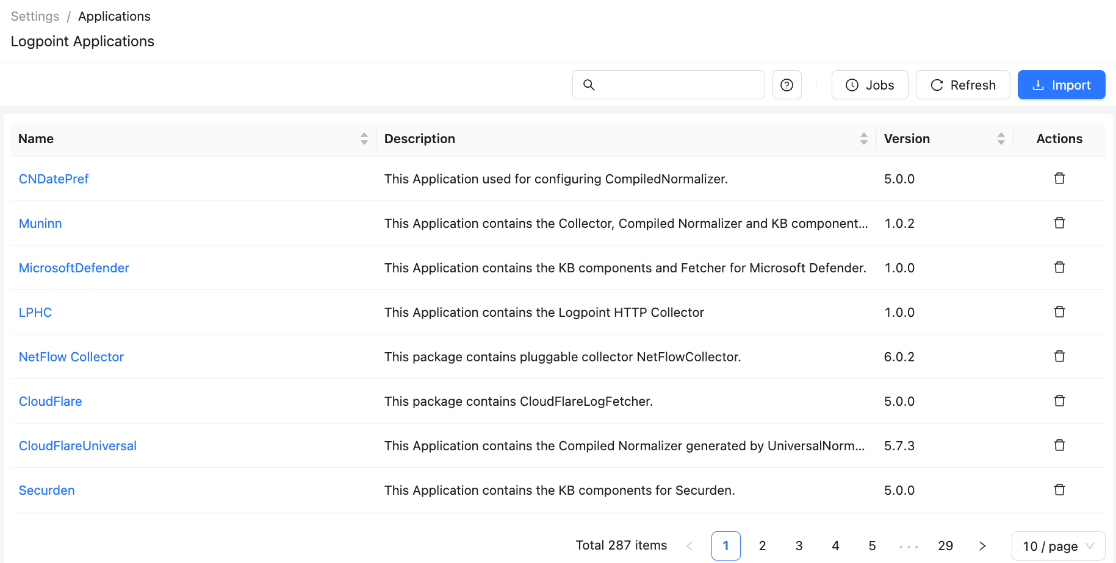This screenshot has height=563, width=1116.
Task: Sort table by Name column
Action: (364, 139)
